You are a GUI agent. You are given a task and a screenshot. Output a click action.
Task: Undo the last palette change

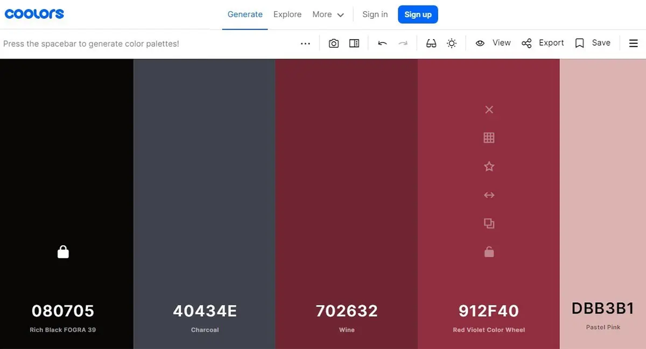coord(382,43)
